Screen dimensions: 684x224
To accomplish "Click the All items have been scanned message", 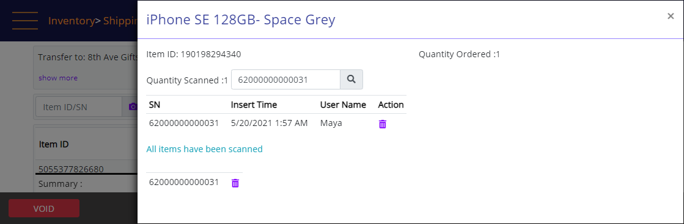I will click(205, 149).
